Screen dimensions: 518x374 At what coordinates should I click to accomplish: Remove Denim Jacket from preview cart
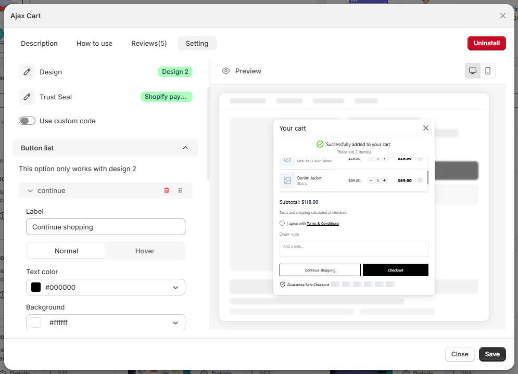click(420, 180)
